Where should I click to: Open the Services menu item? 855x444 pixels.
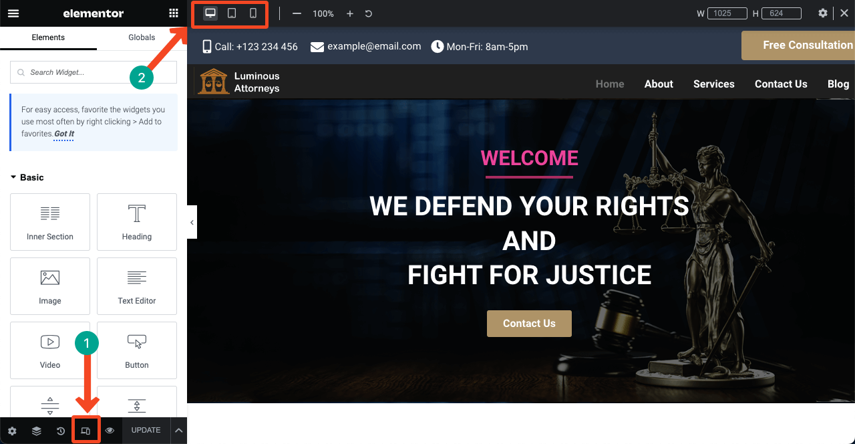714,84
